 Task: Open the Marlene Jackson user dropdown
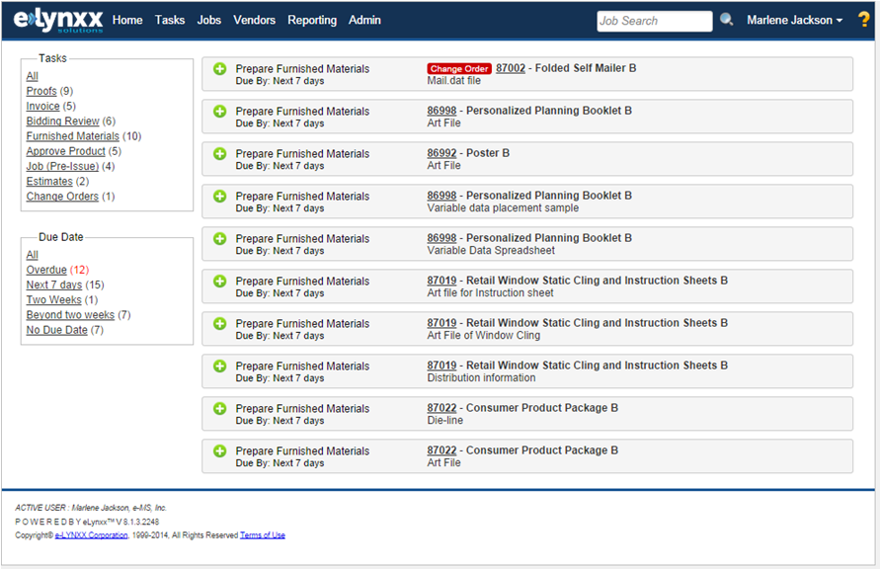point(794,21)
